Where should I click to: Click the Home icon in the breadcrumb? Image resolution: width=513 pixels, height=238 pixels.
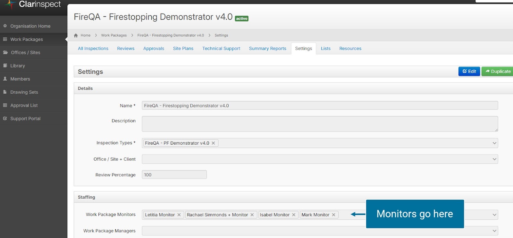coord(76,36)
